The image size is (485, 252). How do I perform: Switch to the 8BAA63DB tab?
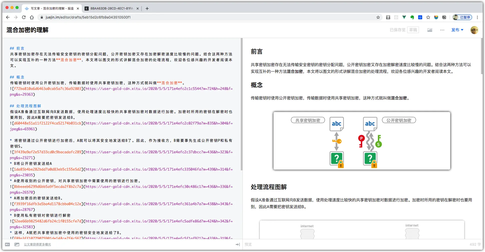pyautogui.click(x=112, y=9)
